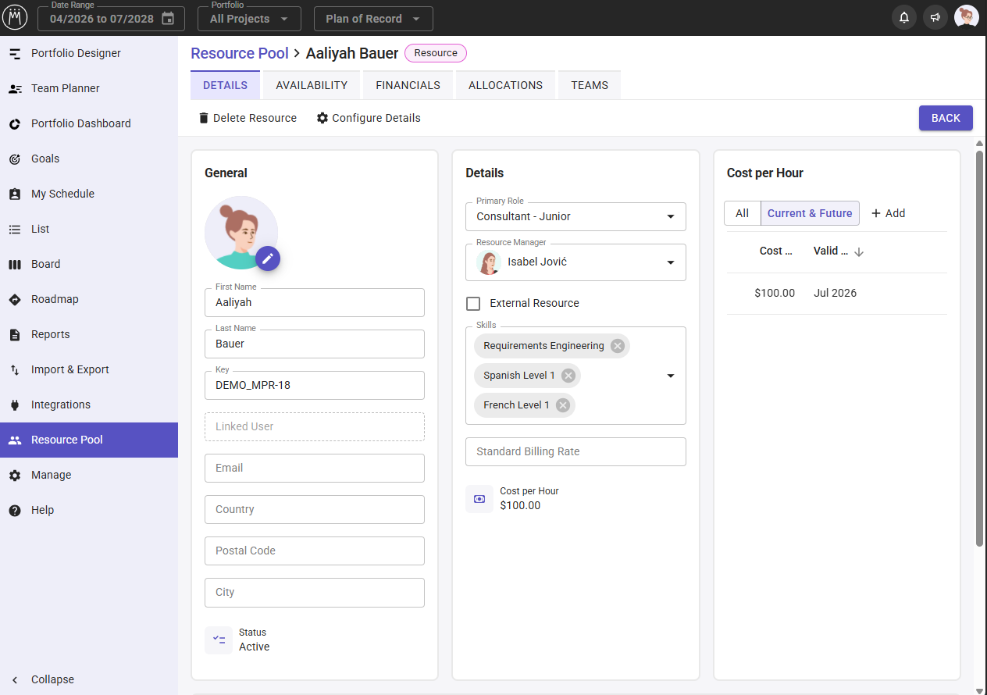The height and width of the screenshot is (695, 987).
Task: Select the All cost filter toggle
Action: [743, 213]
